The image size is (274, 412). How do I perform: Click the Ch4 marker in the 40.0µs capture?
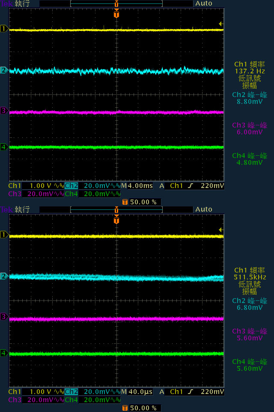pyautogui.click(x=4, y=353)
